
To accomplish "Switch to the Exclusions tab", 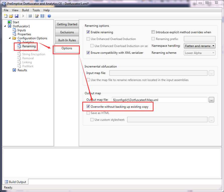I will [x=67, y=32].
